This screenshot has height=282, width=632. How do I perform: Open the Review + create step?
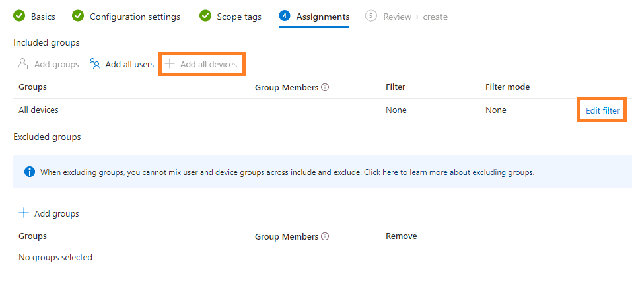tap(415, 17)
